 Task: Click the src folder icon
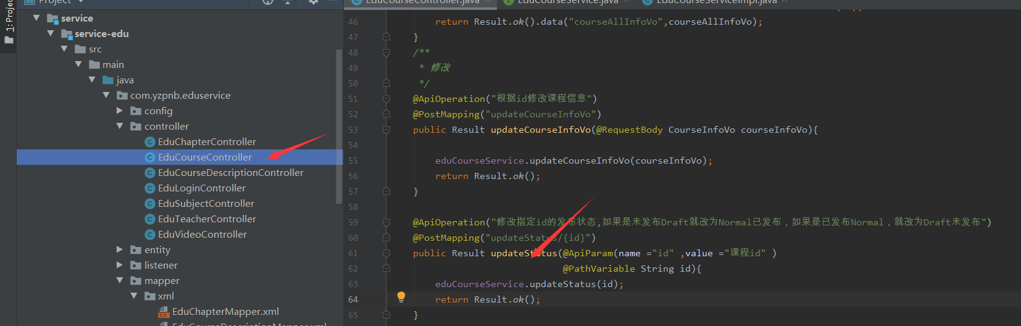(80, 49)
